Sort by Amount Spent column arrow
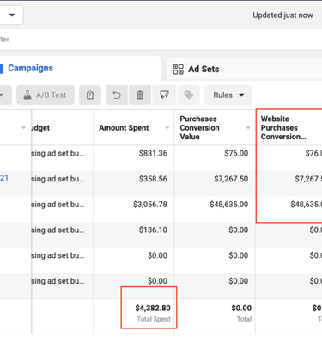This screenshot has width=322, height=343. pyautogui.click(x=167, y=128)
